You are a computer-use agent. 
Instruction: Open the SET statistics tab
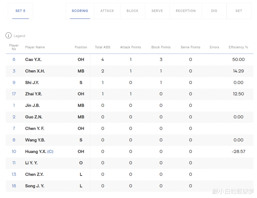tap(239, 11)
